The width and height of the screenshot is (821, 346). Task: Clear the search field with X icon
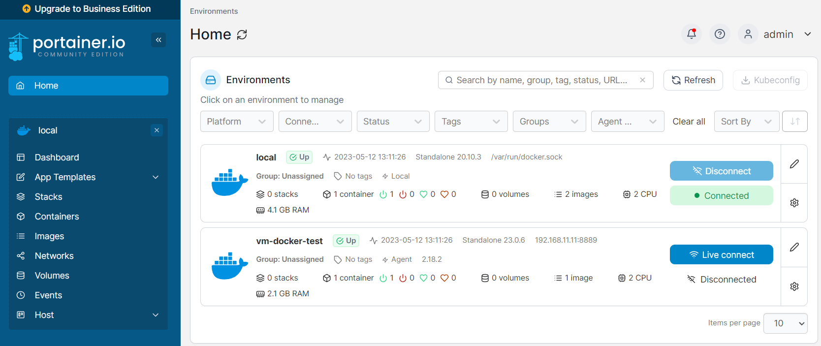[x=642, y=80]
